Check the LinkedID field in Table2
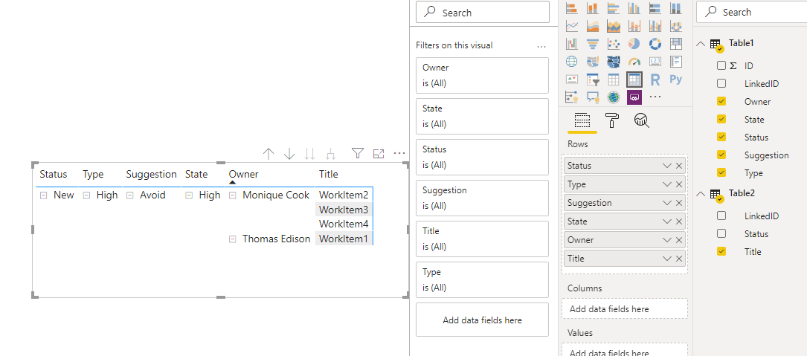The image size is (807, 356). (721, 216)
